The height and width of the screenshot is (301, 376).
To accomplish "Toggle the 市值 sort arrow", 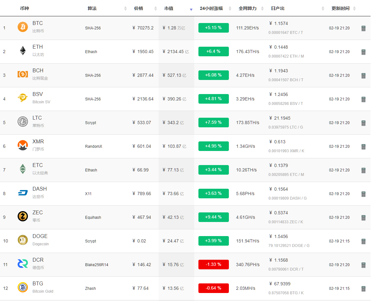I will [191, 10].
